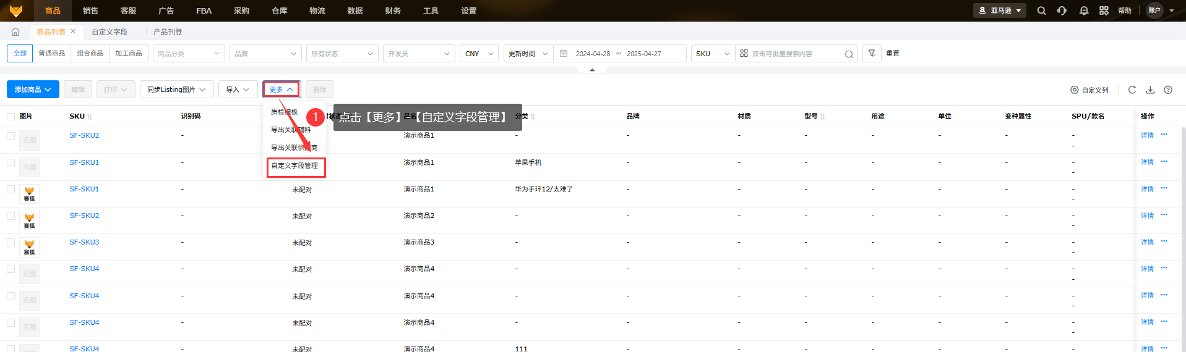Open the more-actions dots in the 苹果手机 row
This screenshot has height=352, width=1186.
tap(1164, 161)
